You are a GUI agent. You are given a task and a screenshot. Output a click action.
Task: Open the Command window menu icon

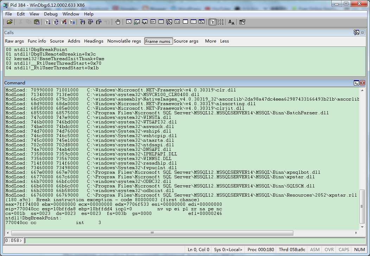356,83
